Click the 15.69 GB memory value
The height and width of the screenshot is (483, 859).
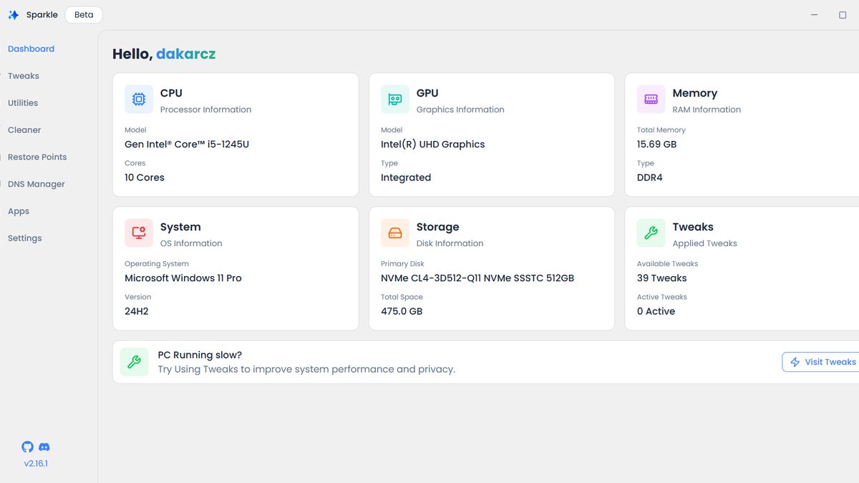[x=657, y=144]
